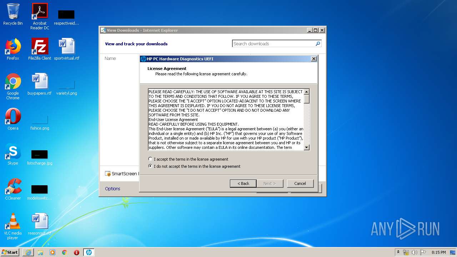Select I accept the terms option
This screenshot has width=457, height=257.
(x=150, y=159)
